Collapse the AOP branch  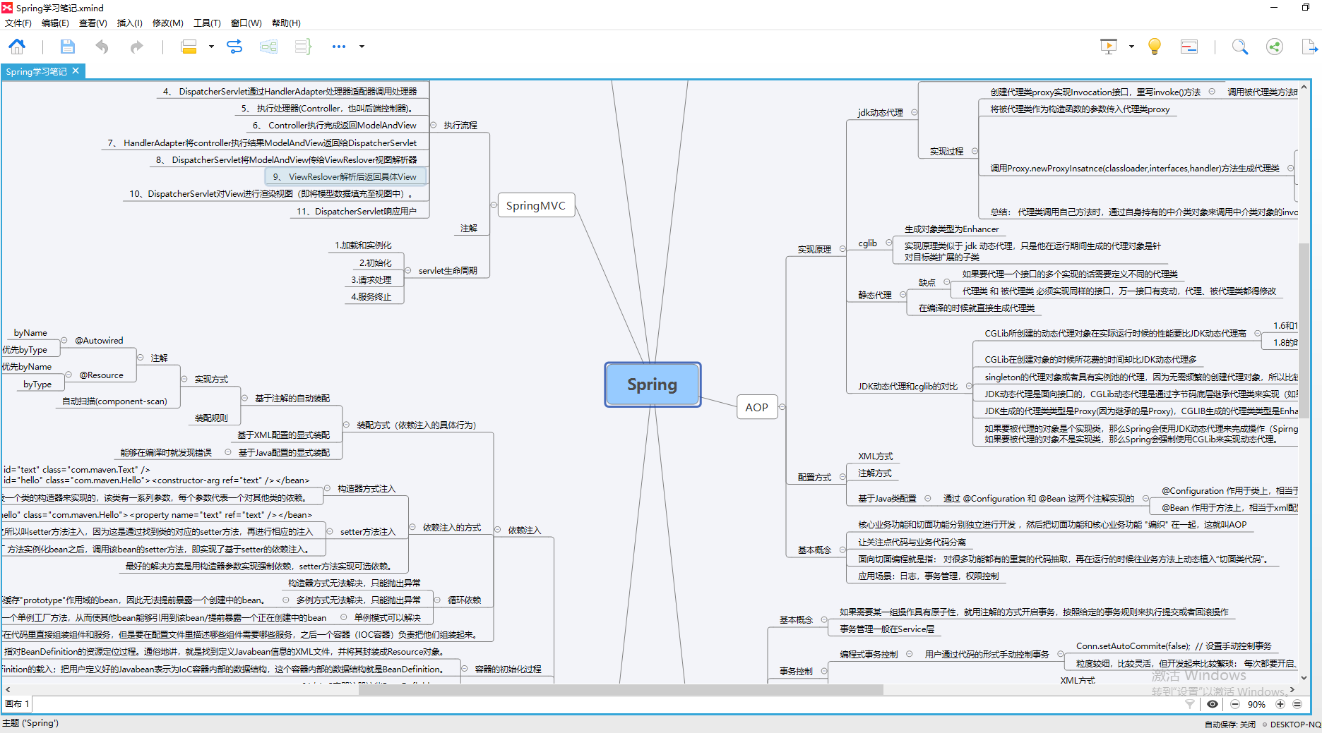tap(782, 407)
